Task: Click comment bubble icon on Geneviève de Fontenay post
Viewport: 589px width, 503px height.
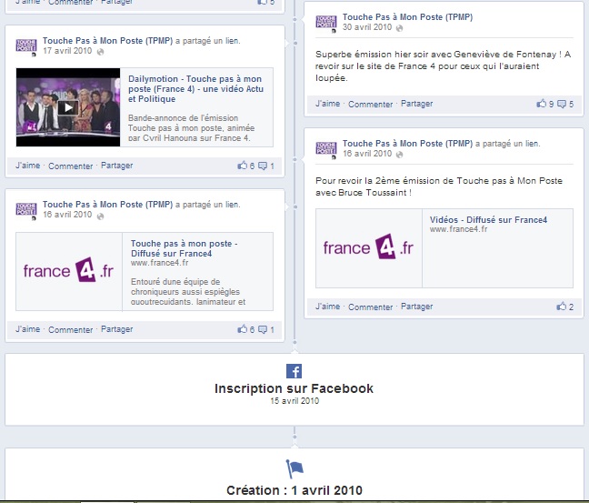Action: pos(562,104)
